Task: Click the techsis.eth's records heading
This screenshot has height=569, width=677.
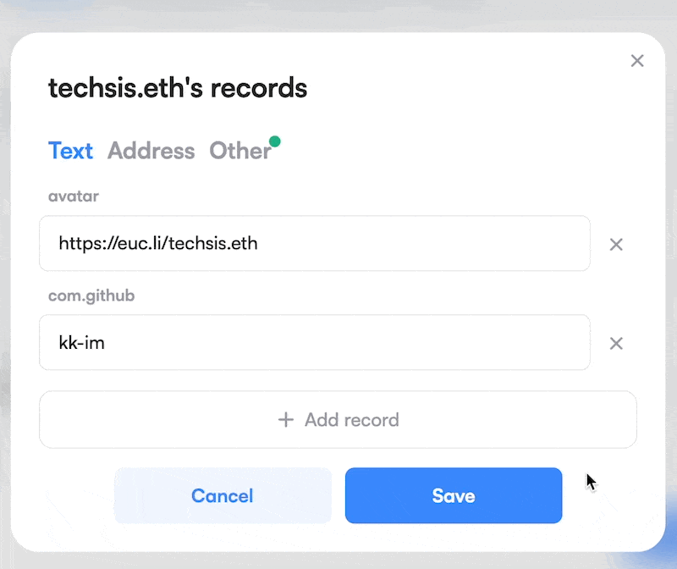Action: [178, 88]
